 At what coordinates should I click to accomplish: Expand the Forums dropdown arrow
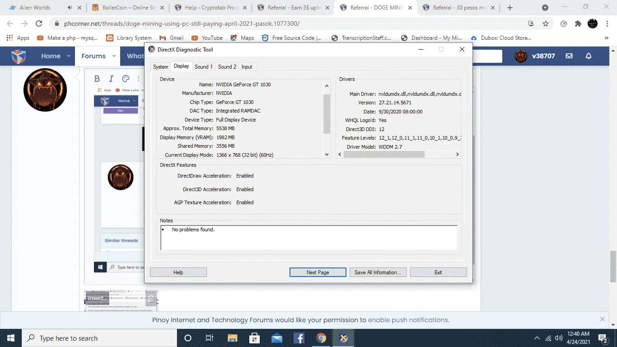114,56
